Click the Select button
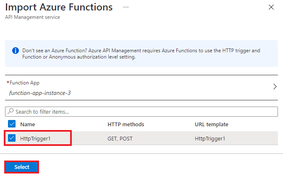 [22, 167]
